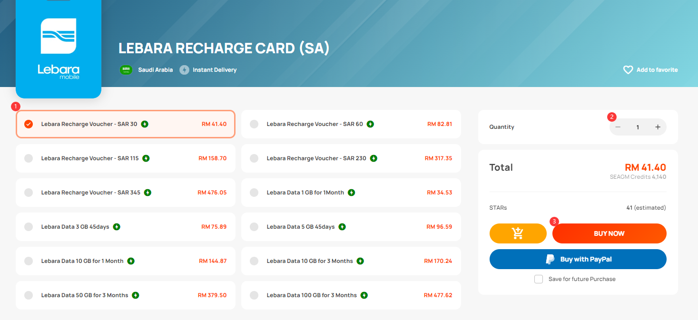
Task: Click lightning icon beside Data 3 GB 45days
Action: click(x=117, y=227)
